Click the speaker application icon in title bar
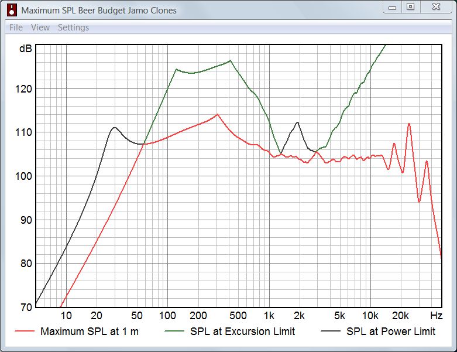Screen dimensions: 457x352 point(12,10)
